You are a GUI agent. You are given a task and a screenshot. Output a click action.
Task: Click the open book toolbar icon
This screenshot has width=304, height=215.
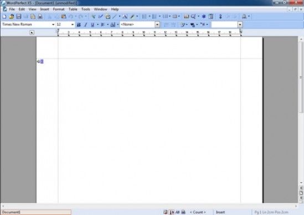click(x=186, y=17)
